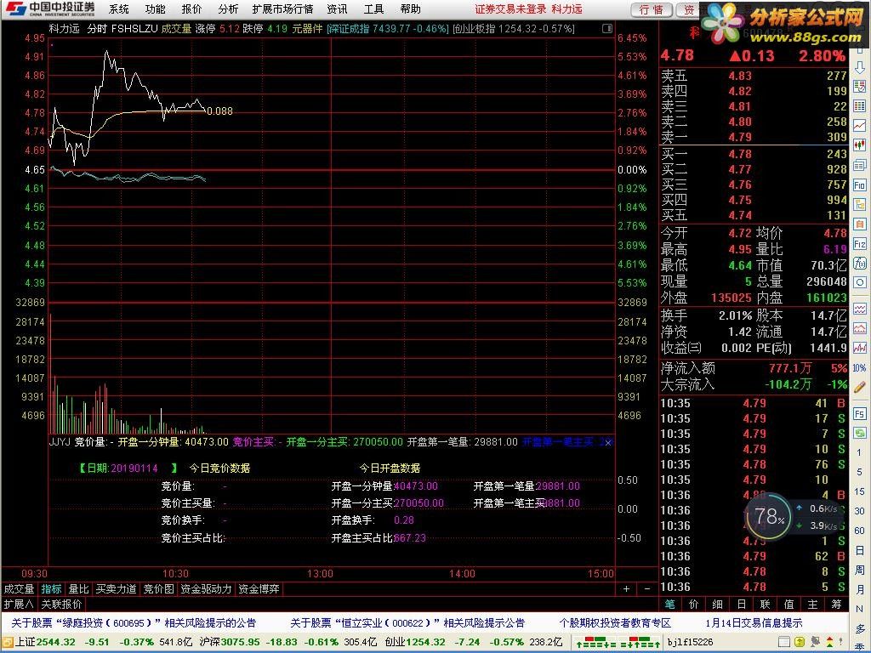Click the 创业板指 index text in header
The height and width of the screenshot is (653, 871).
point(514,28)
